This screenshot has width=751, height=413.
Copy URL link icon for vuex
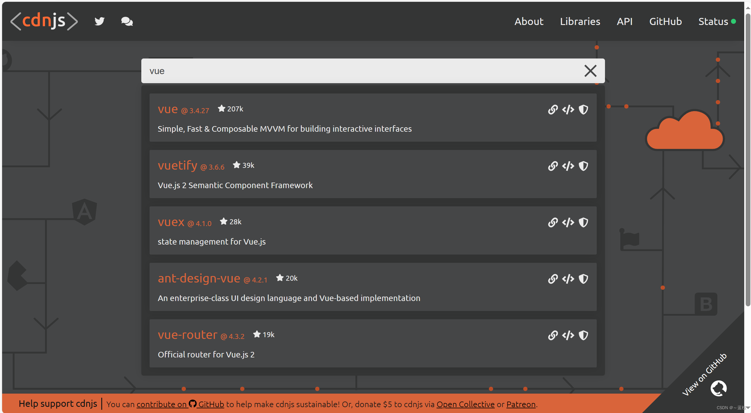553,222
